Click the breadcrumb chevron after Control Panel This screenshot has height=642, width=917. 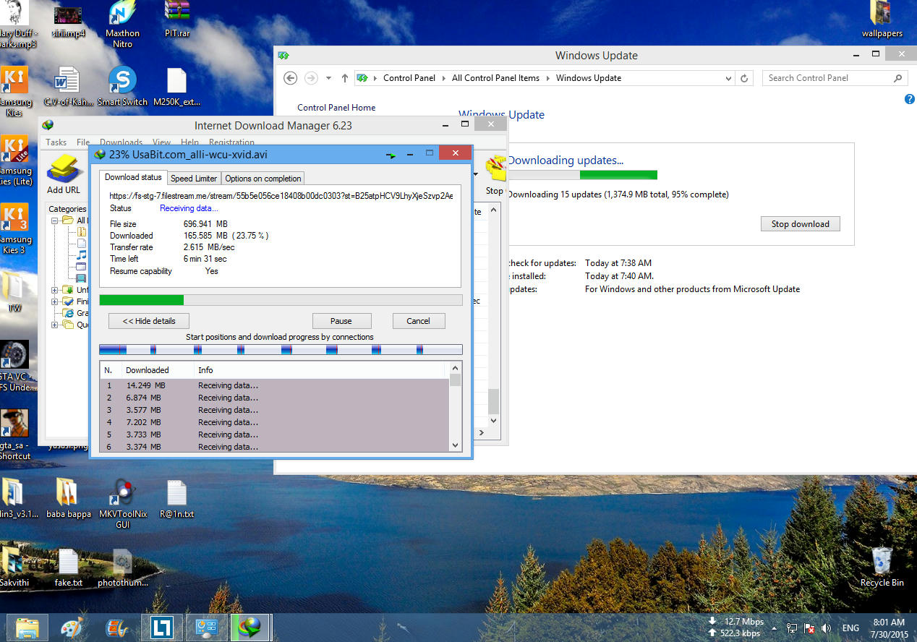(443, 78)
